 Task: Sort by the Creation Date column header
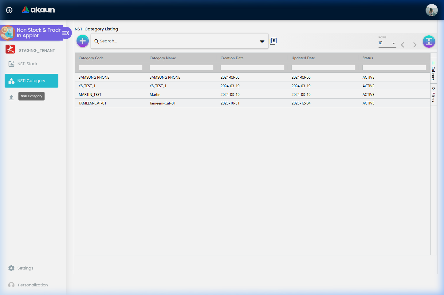[232, 58]
